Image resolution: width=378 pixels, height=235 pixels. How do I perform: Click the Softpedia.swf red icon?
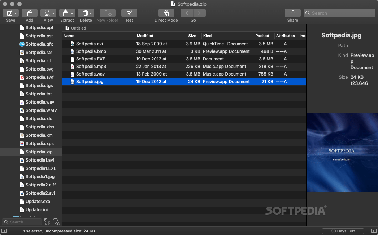[x=22, y=77]
